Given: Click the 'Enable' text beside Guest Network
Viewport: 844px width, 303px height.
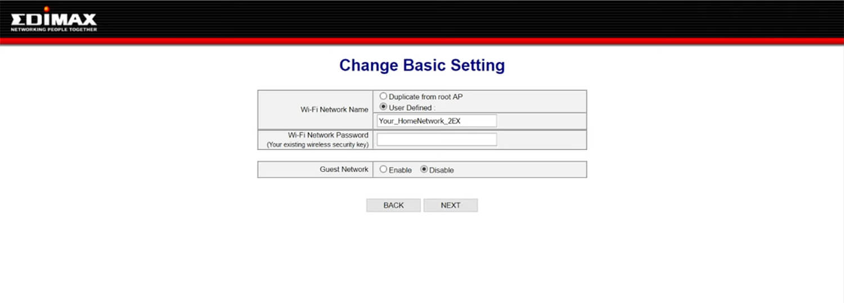Looking at the screenshot, I should (400, 170).
